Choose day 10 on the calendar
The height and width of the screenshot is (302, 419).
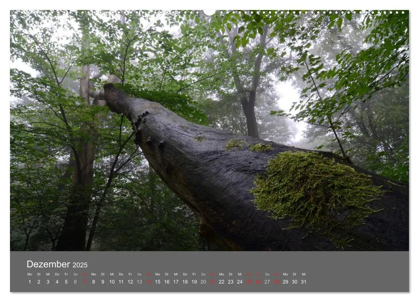pos(112,282)
